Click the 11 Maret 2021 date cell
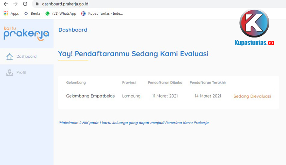The width and height of the screenshot is (286, 165). coord(165,96)
